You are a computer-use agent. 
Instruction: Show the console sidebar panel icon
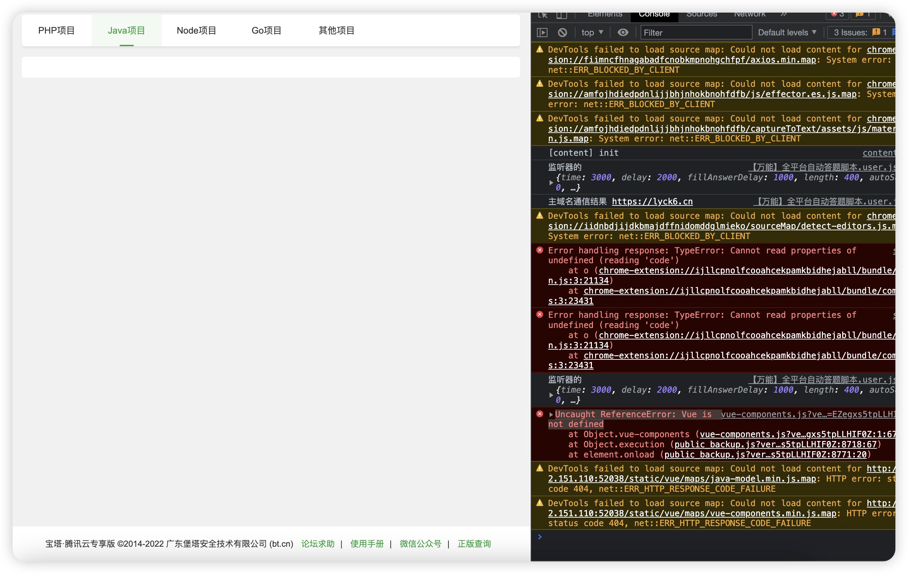coord(542,33)
